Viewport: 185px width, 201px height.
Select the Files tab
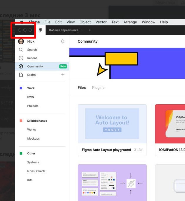[82, 88]
